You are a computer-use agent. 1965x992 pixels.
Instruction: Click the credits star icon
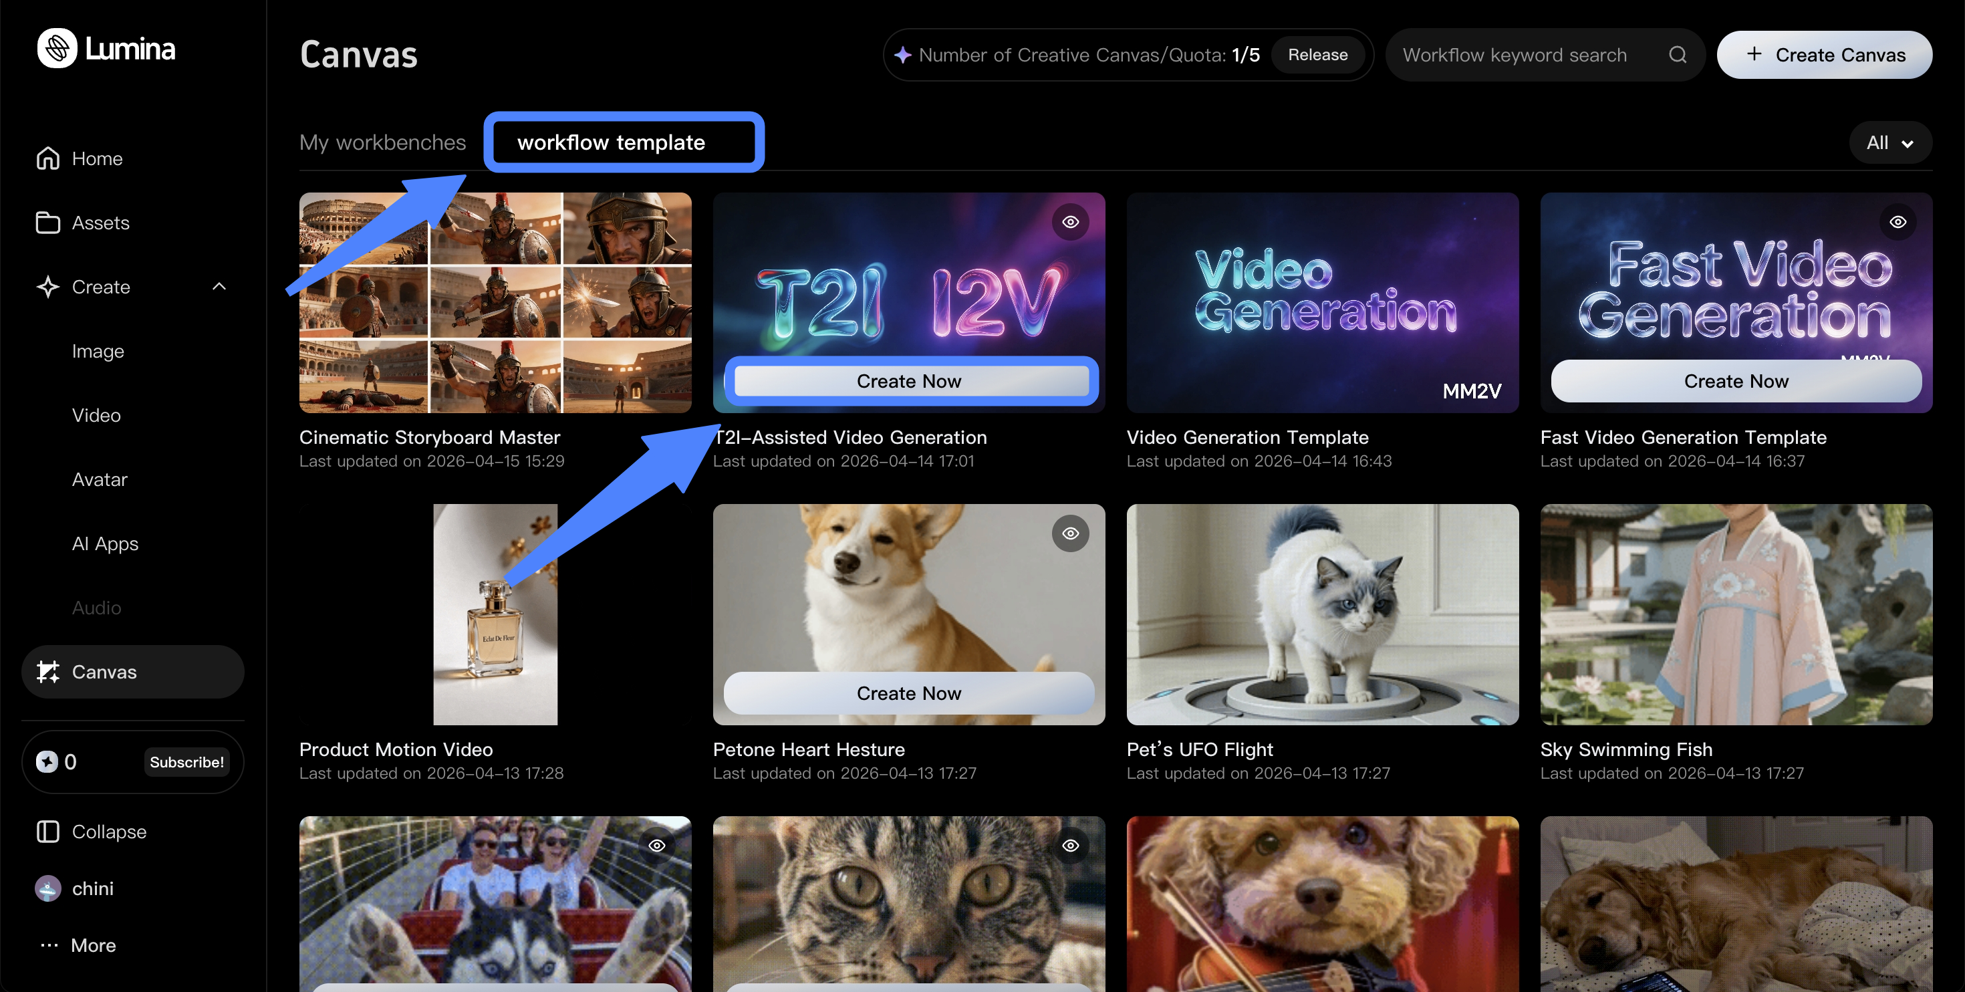pos(47,761)
